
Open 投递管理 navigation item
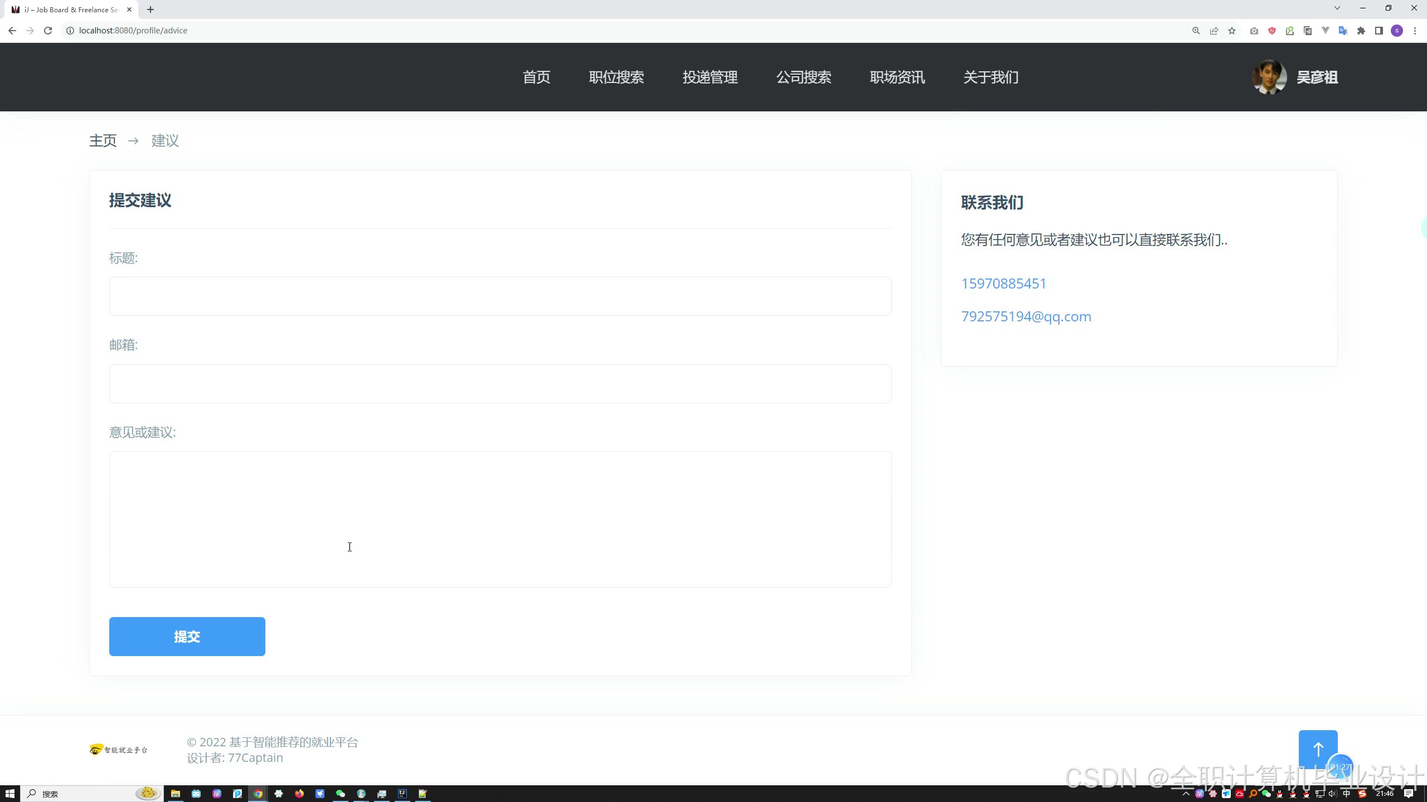point(710,77)
